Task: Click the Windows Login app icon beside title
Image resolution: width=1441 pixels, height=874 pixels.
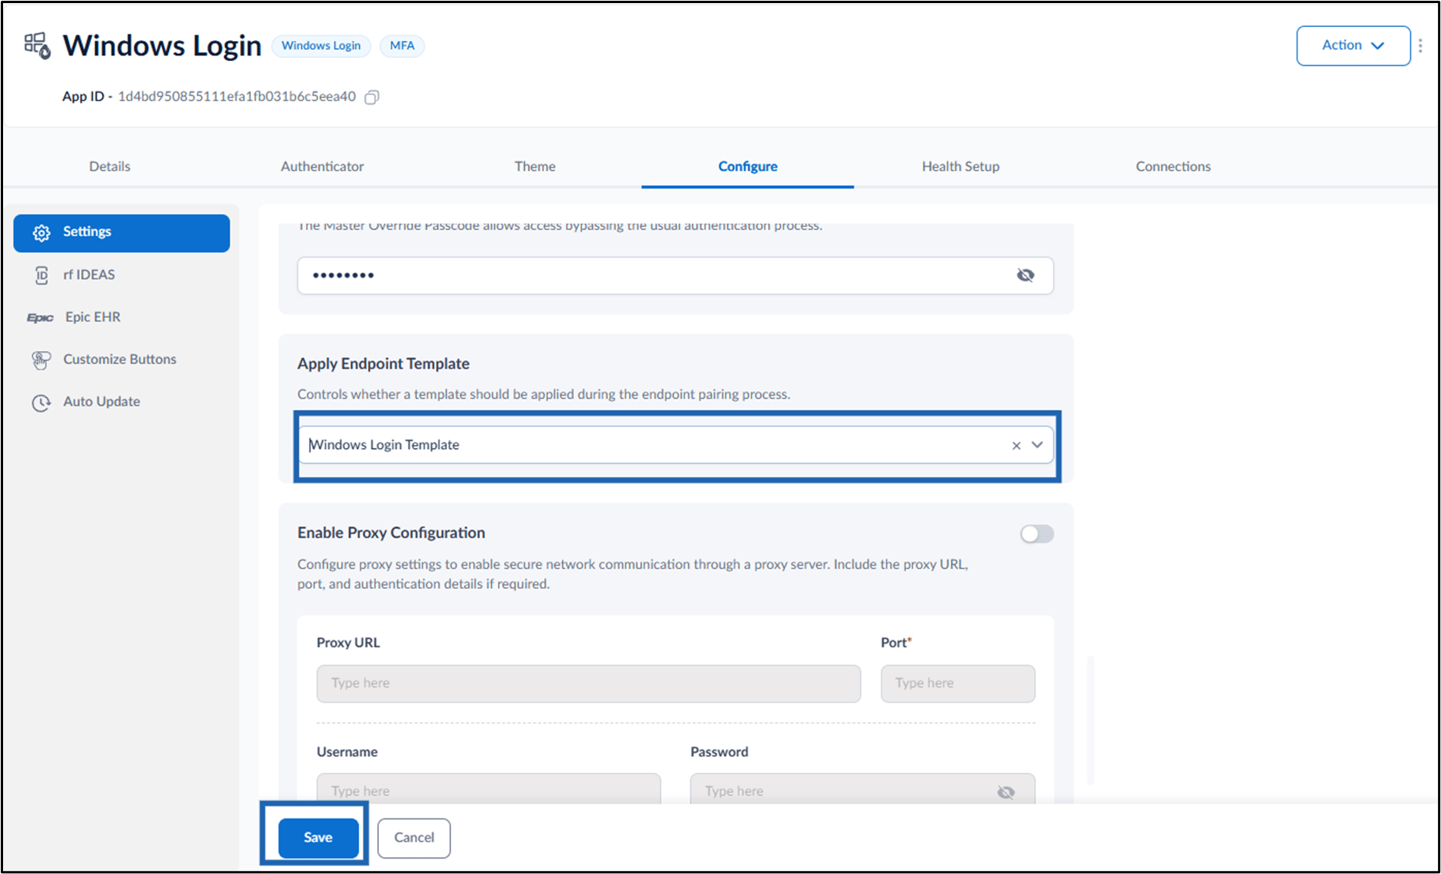Action: click(x=37, y=46)
